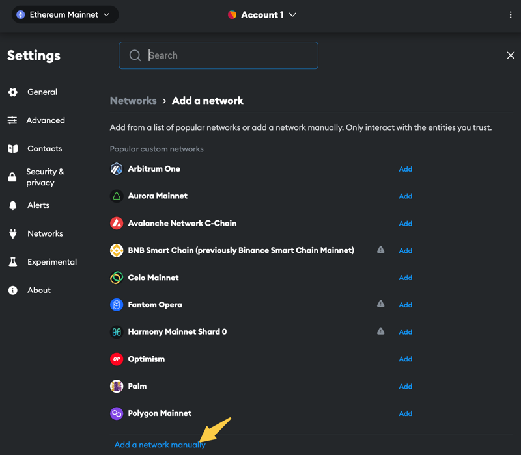
Task: Add the Celo Mainnet network
Action: tap(405, 278)
